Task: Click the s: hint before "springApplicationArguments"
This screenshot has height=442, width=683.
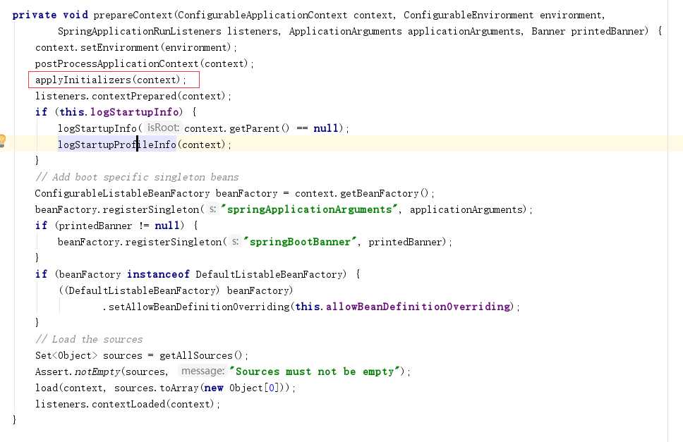Action: (212, 209)
